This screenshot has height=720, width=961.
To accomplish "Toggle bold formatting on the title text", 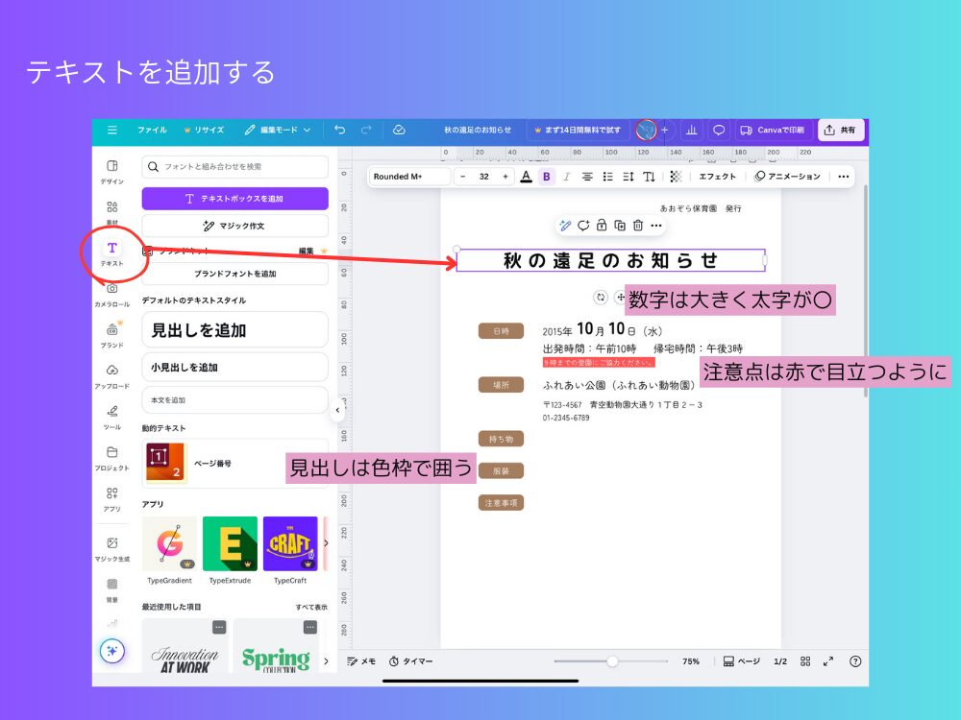I will point(546,177).
